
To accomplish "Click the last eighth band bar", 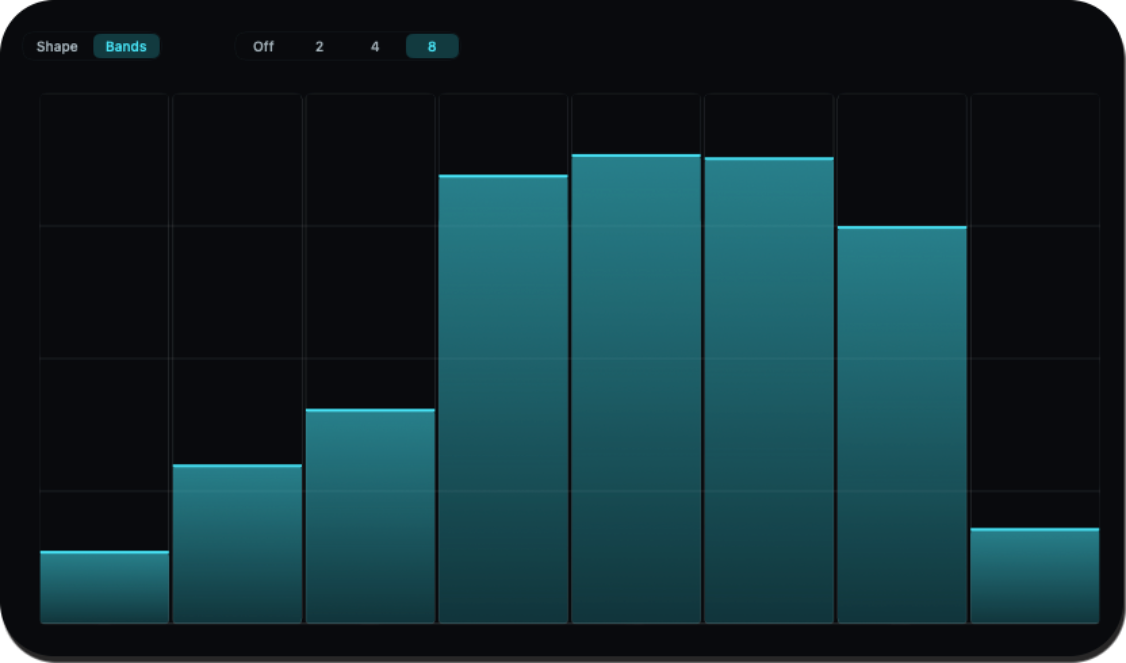I will tap(1035, 576).
